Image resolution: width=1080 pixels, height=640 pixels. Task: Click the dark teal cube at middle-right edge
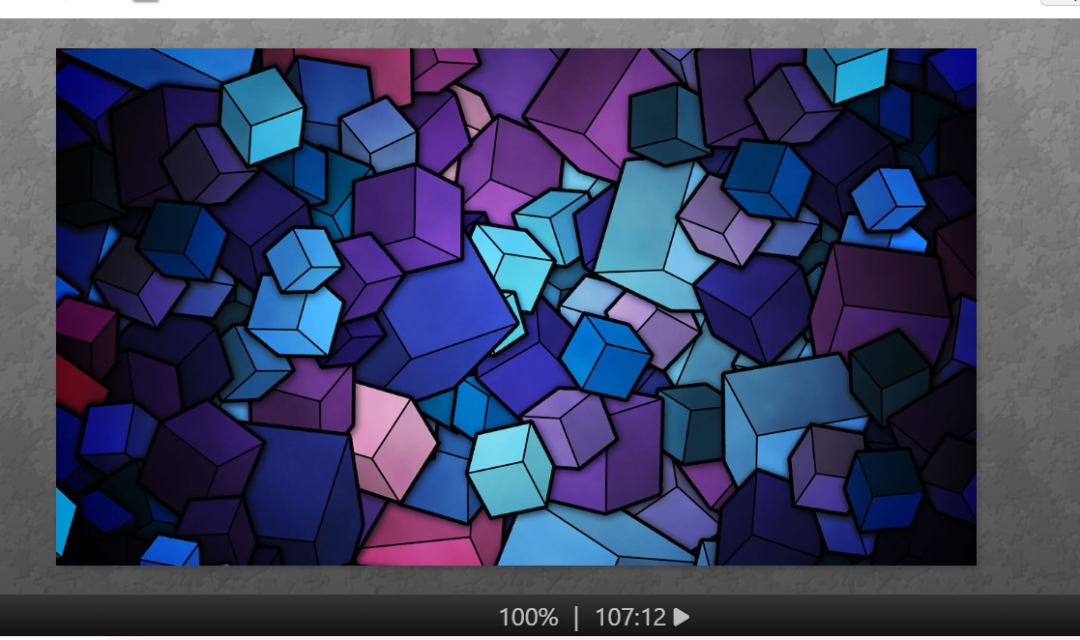pyautogui.click(x=890, y=374)
